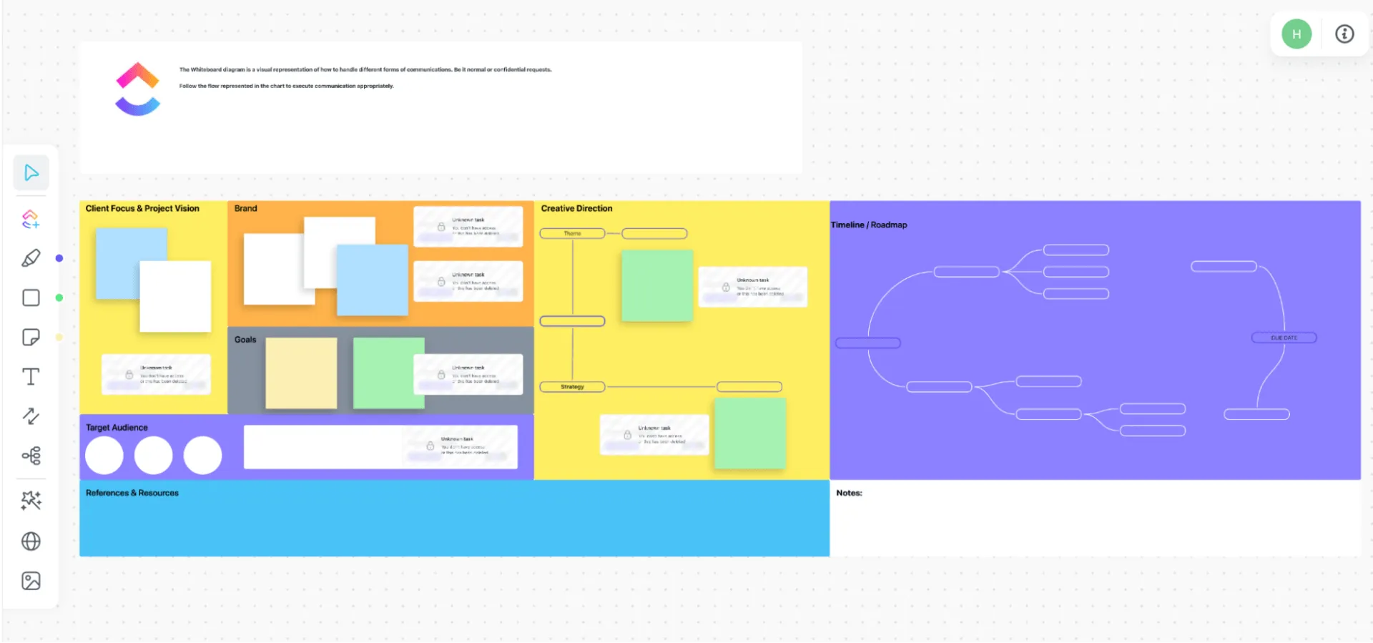The width and height of the screenshot is (1373, 643).
Task: Open the image insert tool
Action: (x=31, y=581)
